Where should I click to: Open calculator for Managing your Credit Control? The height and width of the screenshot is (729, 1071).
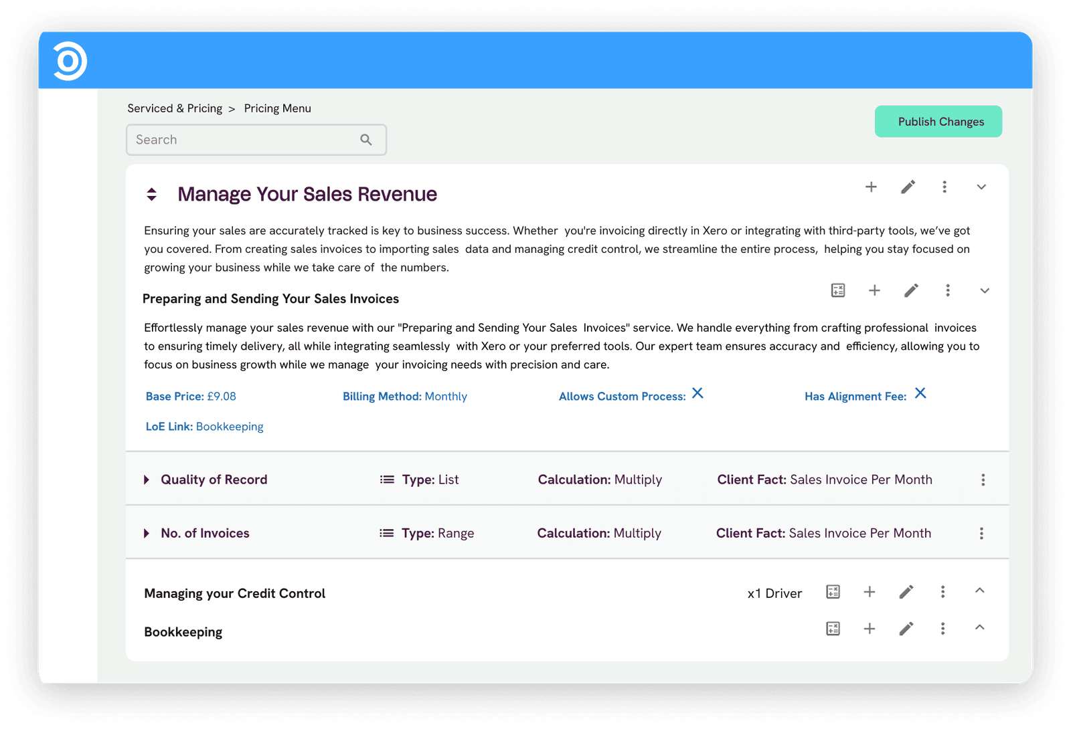click(x=833, y=592)
